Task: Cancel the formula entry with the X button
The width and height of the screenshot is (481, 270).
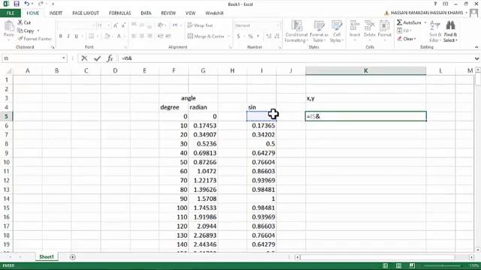Action: [84, 58]
